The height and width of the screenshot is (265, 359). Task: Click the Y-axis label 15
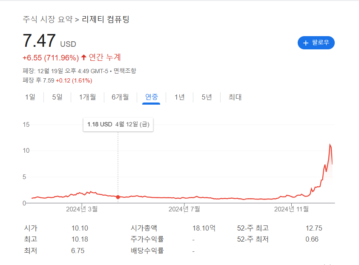26,125
